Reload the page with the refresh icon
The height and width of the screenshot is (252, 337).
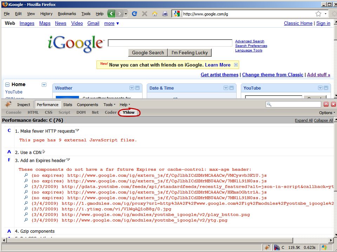click(x=134, y=14)
